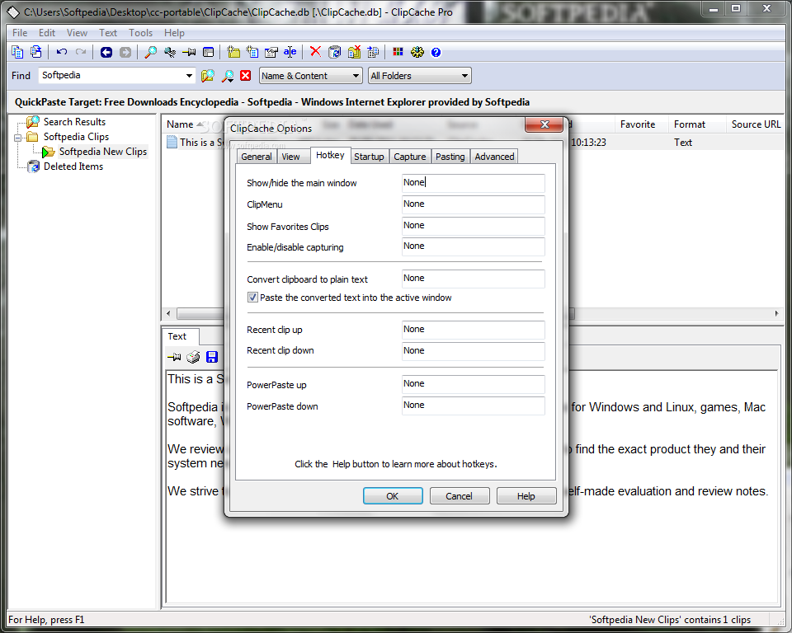Click the search-in-folder icon beside Find box
This screenshot has width=792, height=633.
(x=208, y=76)
